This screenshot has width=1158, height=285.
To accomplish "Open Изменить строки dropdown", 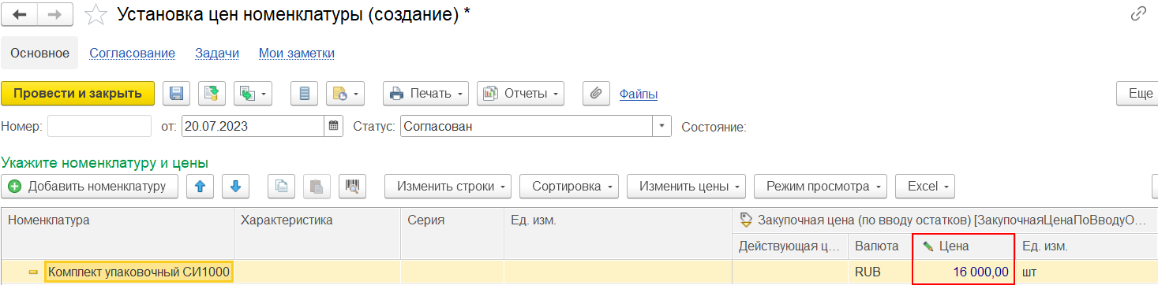I will 448,187.
